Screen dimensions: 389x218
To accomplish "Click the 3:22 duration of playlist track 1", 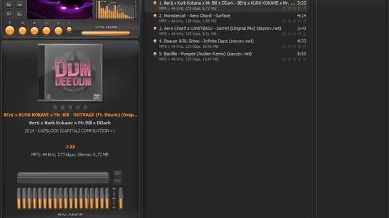I will tap(301, 3).
